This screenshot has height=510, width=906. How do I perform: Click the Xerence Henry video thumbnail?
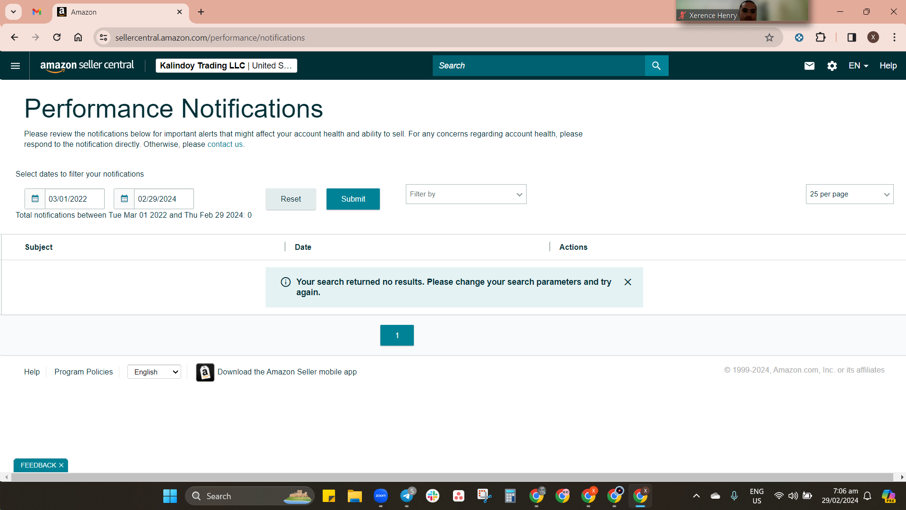[742, 10]
